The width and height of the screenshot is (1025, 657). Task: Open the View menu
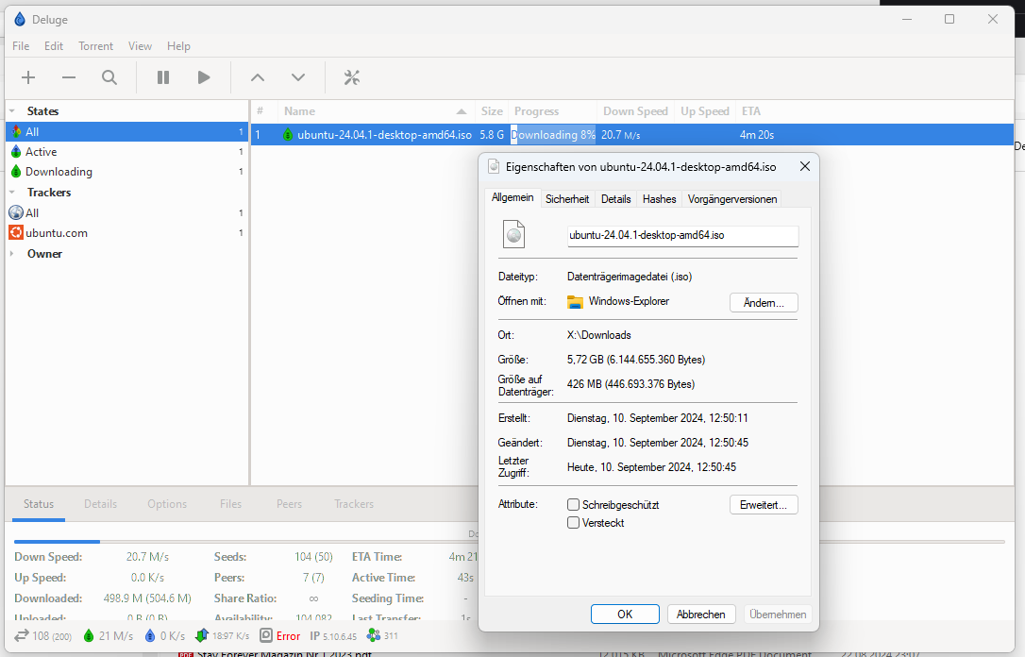[x=140, y=45]
